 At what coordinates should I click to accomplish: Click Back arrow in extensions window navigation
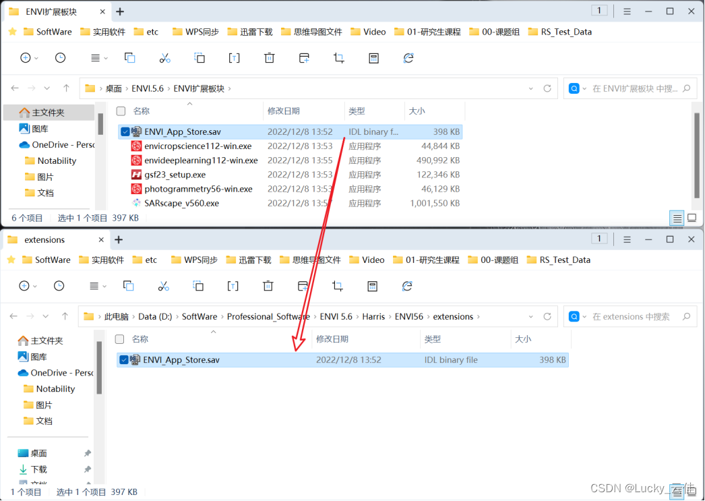tap(13, 317)
